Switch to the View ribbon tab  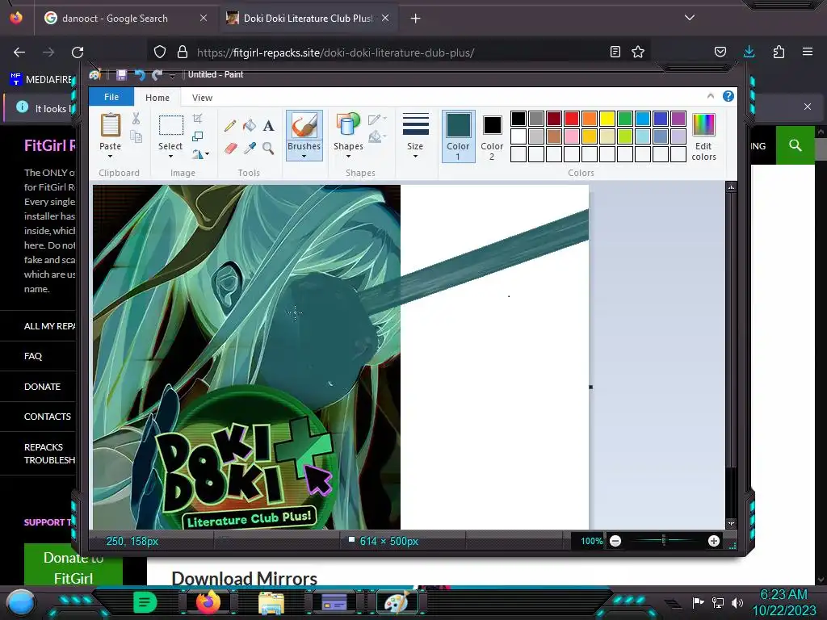click(x=202, y=98)
